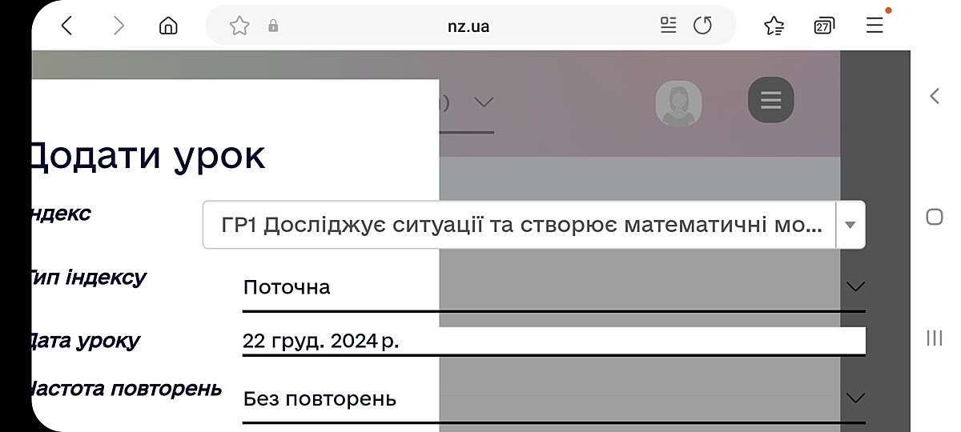The width and height of the screenshot is (961, 432).
Task: Go to the browser home page
Action: click(168, 26)
